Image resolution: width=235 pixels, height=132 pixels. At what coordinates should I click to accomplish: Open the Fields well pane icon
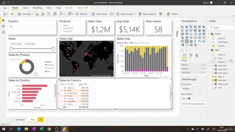point(184,55)
